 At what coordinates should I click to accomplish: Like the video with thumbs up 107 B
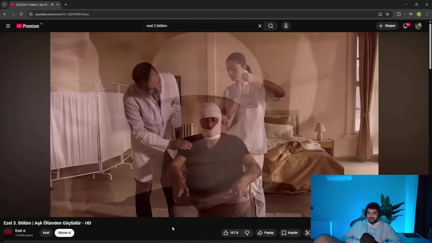pyautogui.click(x=231, y=233)
